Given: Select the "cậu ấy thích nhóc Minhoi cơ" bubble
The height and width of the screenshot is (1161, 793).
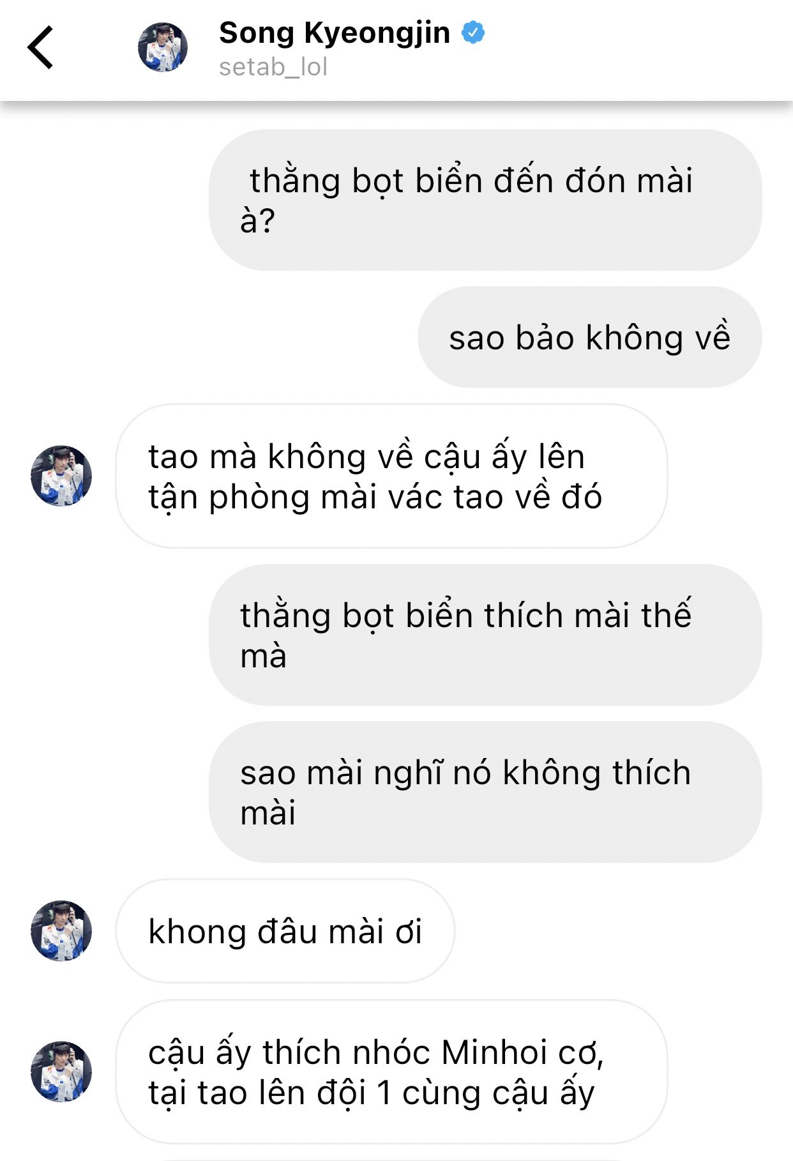Looking at the screenshot, I should [x=391, y=1072].
